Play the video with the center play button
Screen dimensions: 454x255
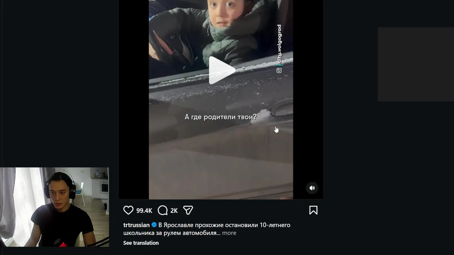pyautogui.click(x=221, y=70)
